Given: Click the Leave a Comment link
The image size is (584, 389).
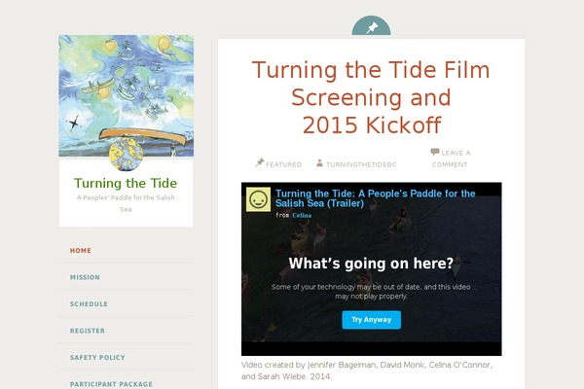Looking at the screenshot, I should 456,159.
